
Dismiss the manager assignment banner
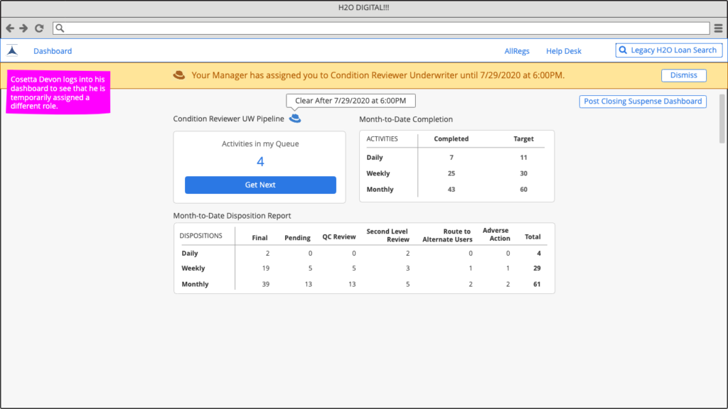(x=683, y=75)
